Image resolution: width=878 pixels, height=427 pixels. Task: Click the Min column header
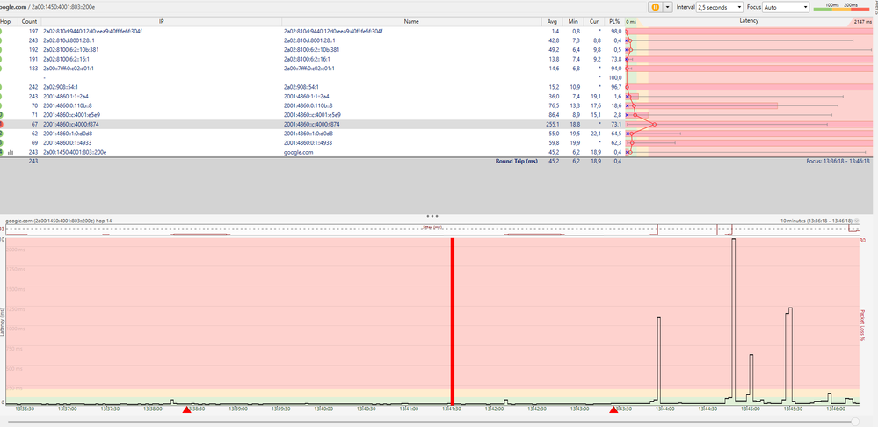coord(573,21)
